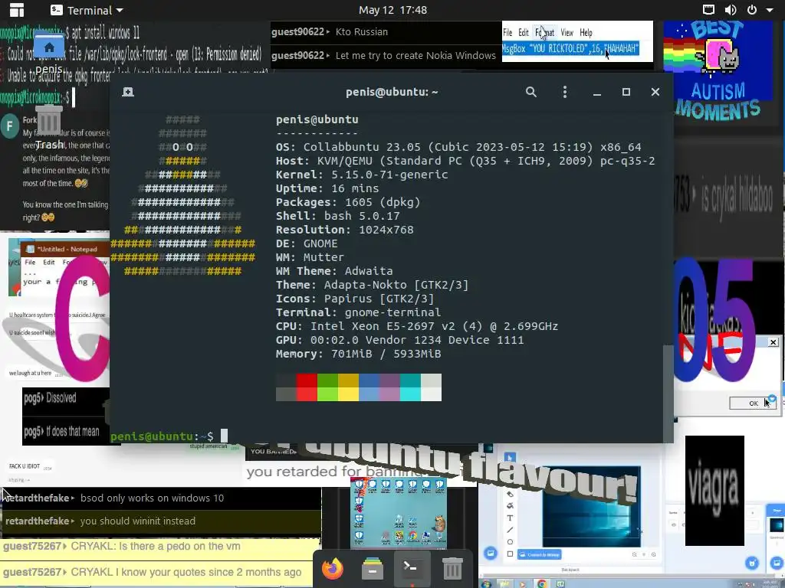Click the 'Packages: 1605 (dpkg)' line
Viewport: 785px width, 588px height.
348,202
